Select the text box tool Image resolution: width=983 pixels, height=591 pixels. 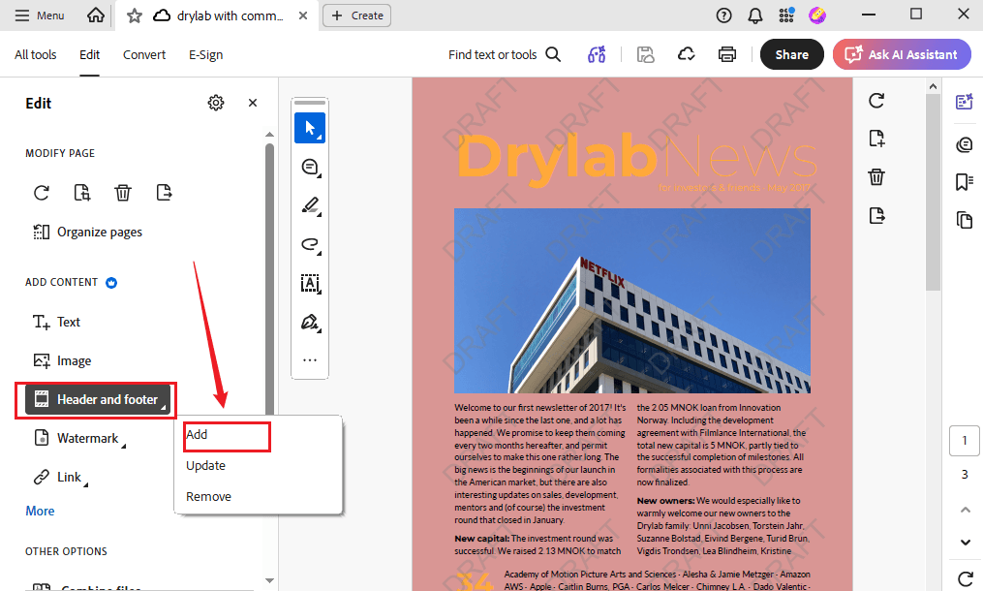[x=310, y=284]
